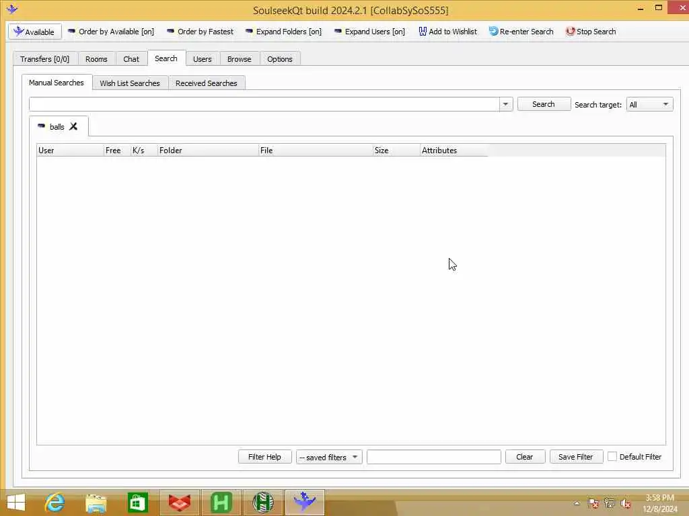Click the Save Filter button
The height and width of the screenshot is (516, 689).
(576, 457)
